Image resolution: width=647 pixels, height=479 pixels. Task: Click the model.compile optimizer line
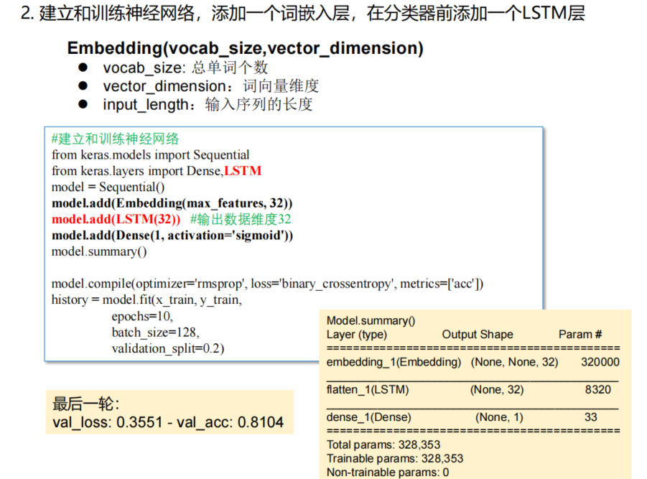point(267,284)
